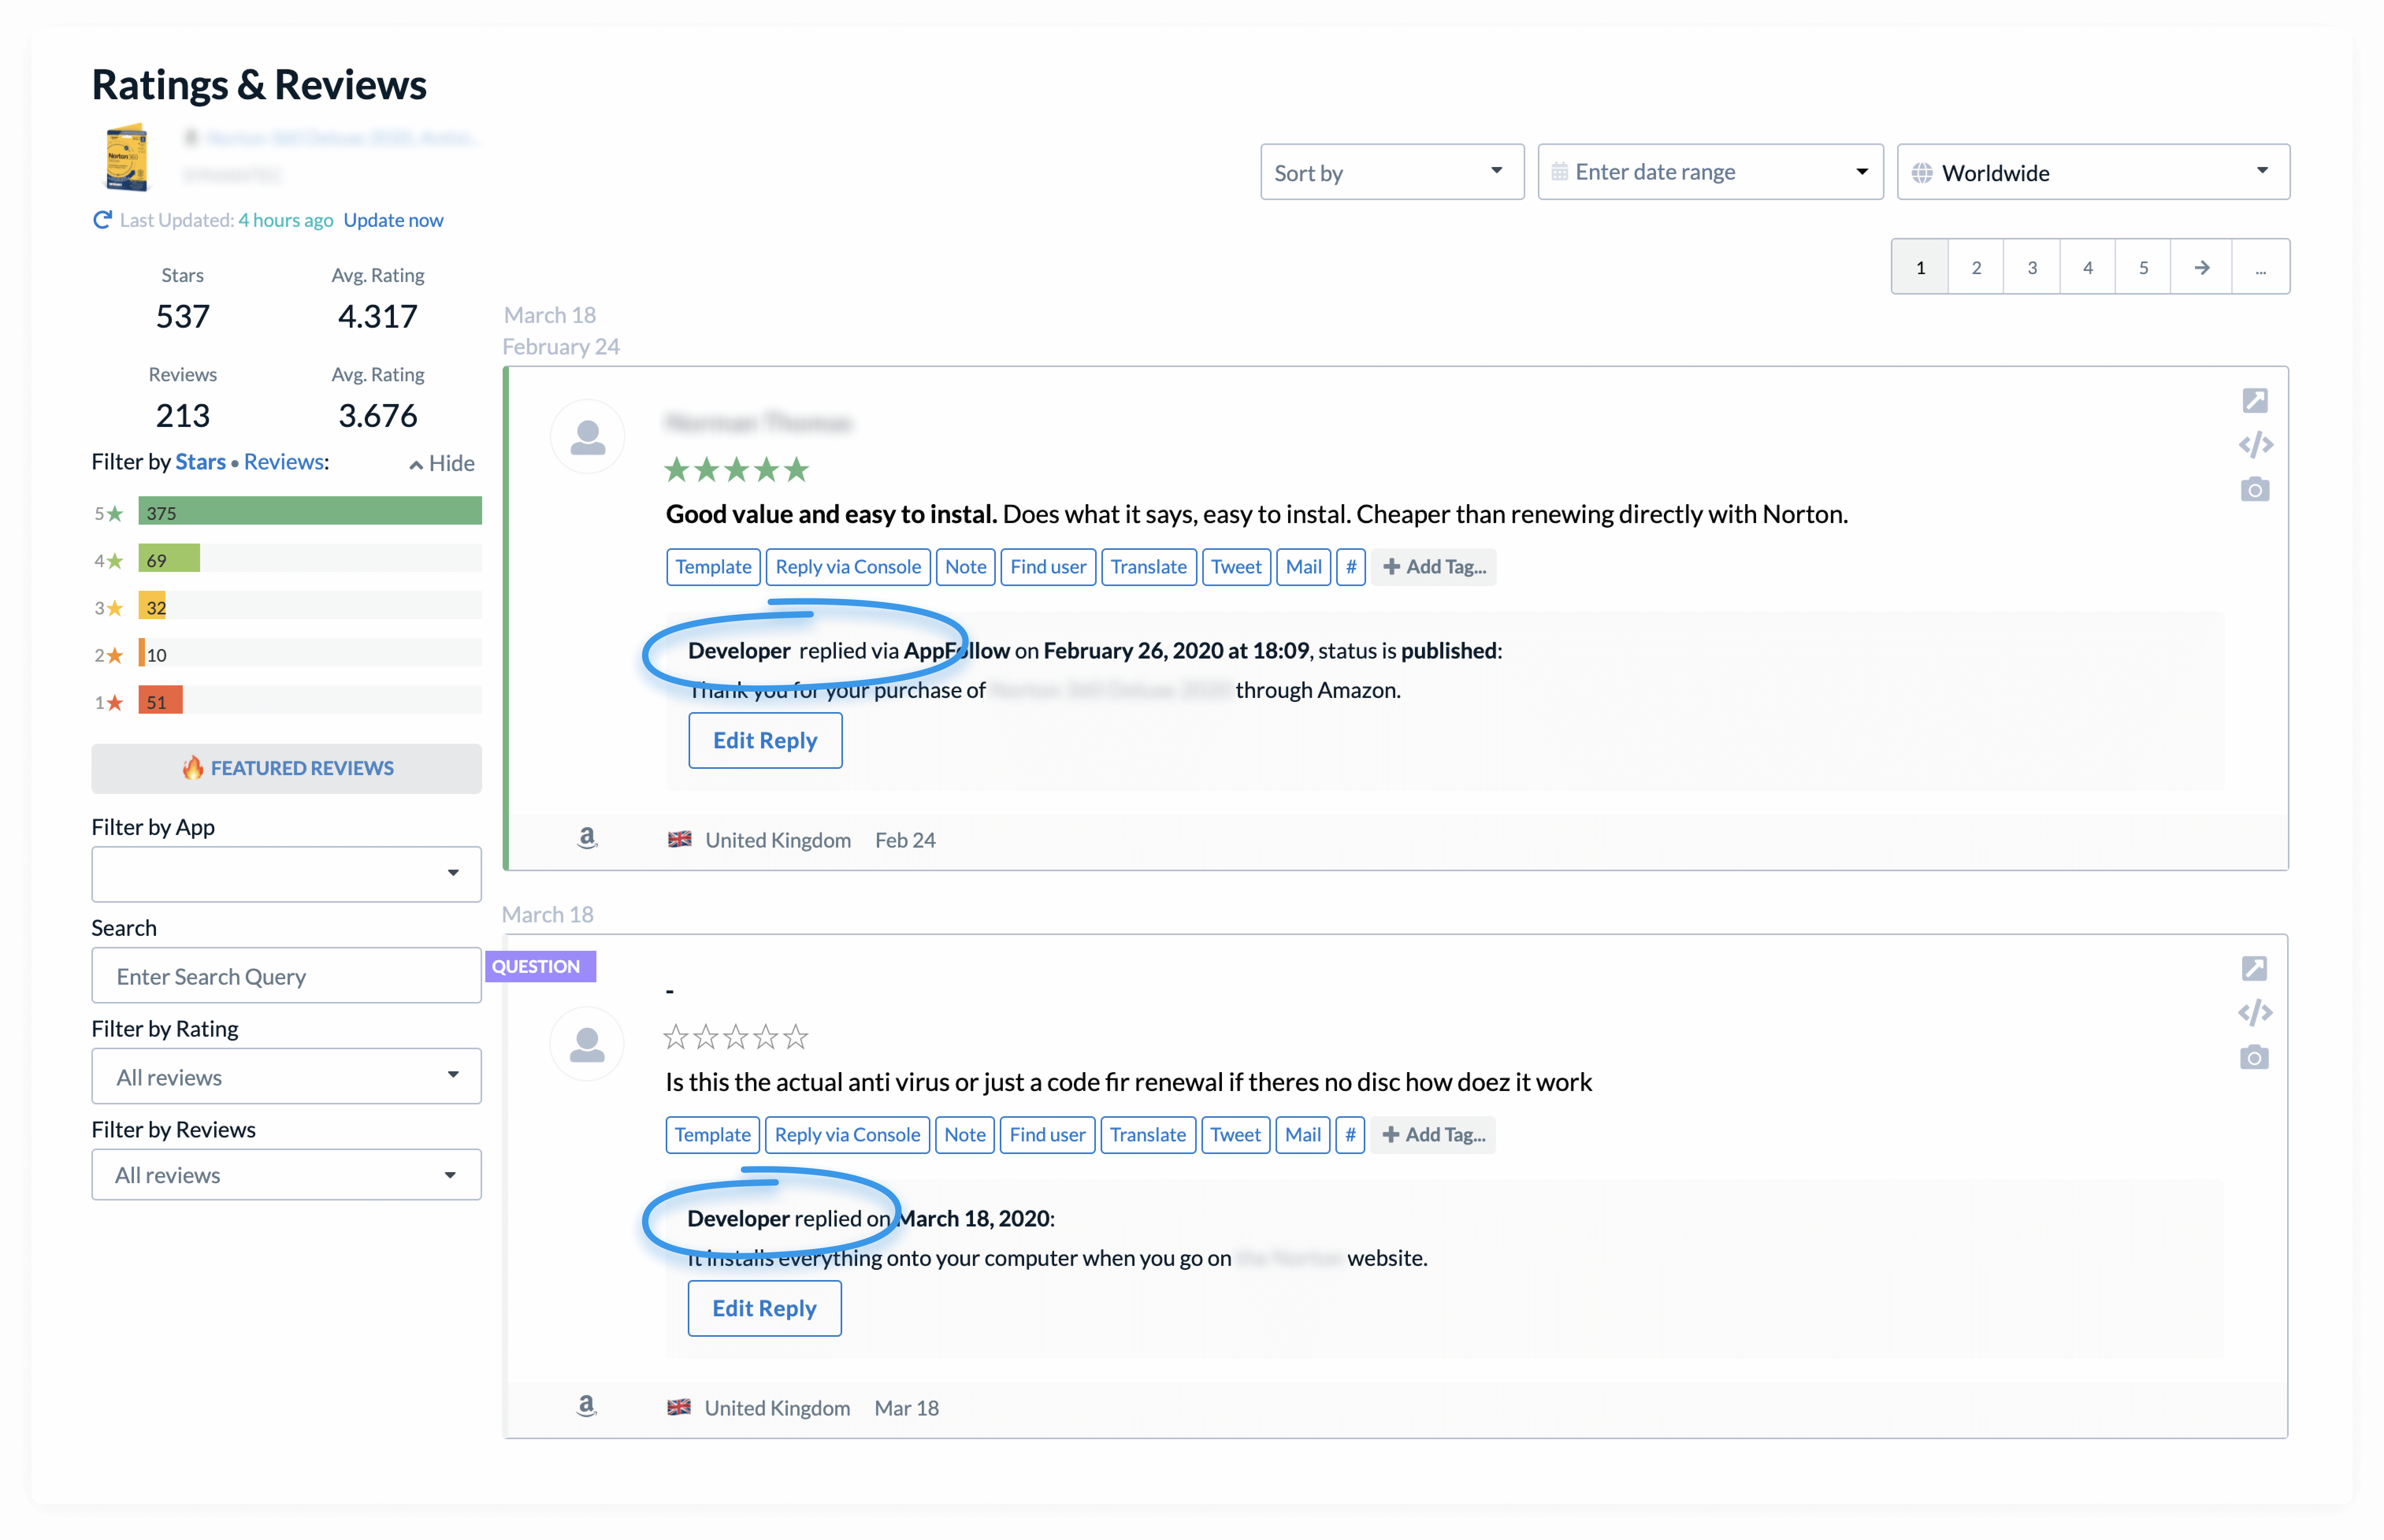Expand the Filter by Rating dropdown

(x=286, y=1077)
